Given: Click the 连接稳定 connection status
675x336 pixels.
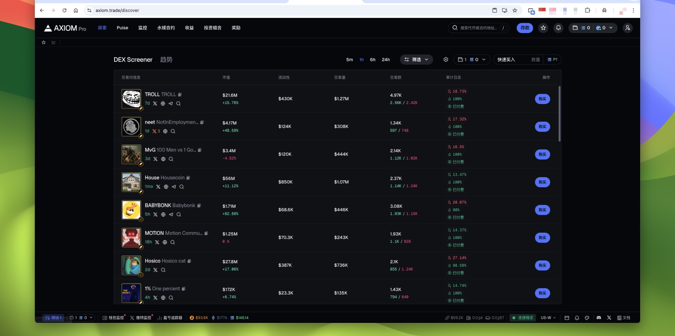Looking at the screenshot, I should point(522,318).
